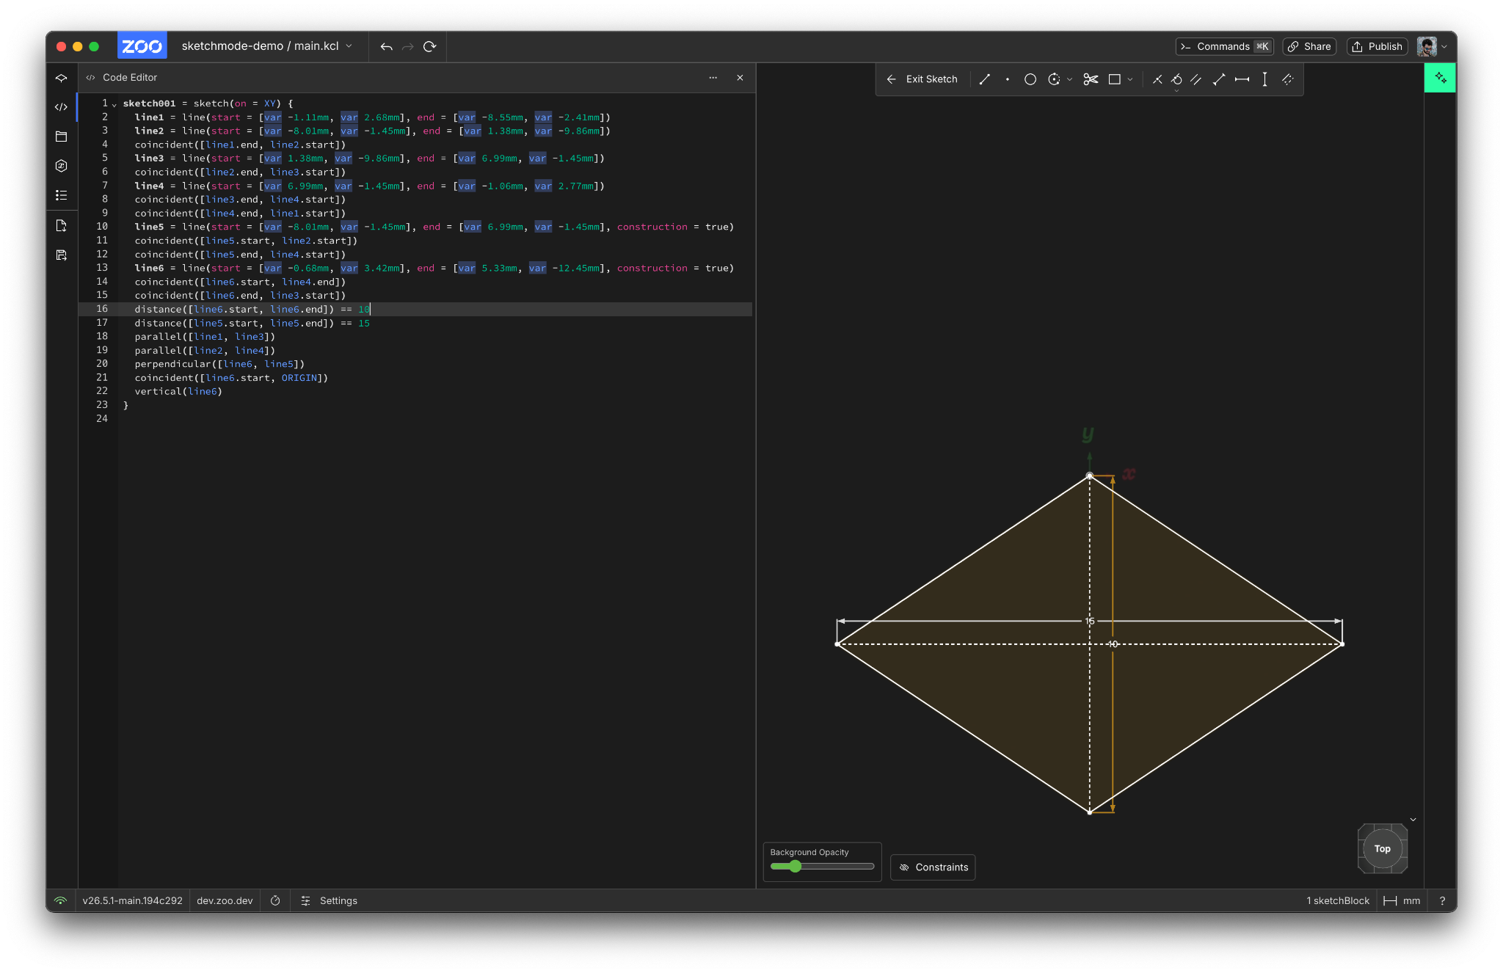Viewport: 1503px width, 973px height.
Task: Click the 'vertical(line6)' code line
Action: (178, 392)
